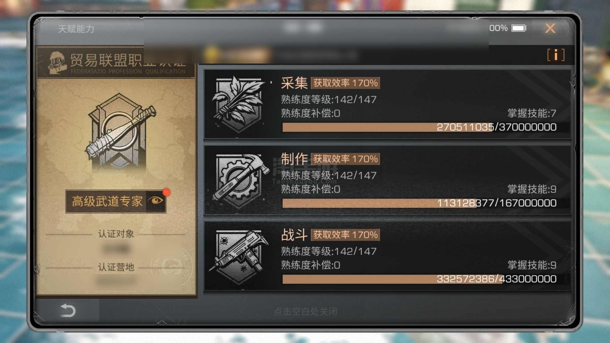
Task: Click the spiked bat profession badge
Action: click(119, 132)
